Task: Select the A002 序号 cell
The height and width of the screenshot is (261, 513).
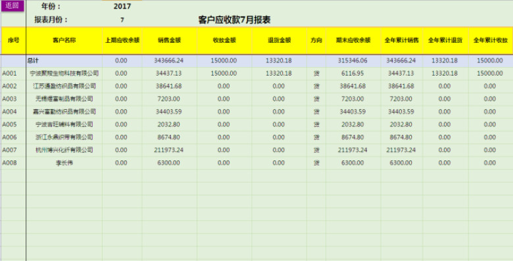Action: coord(13,86)
